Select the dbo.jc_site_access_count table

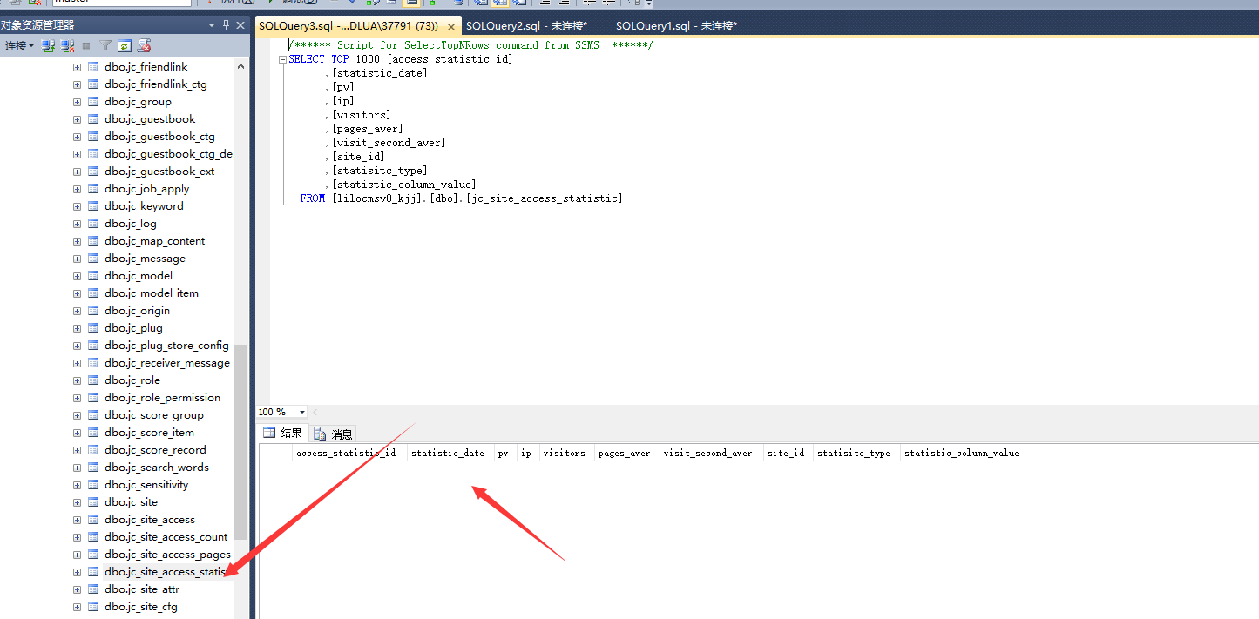tap(166, 537)
